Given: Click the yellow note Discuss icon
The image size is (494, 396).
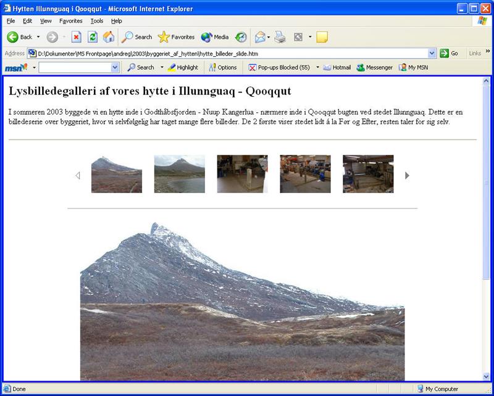Looking at the screenshot, I should click(322, 37).
